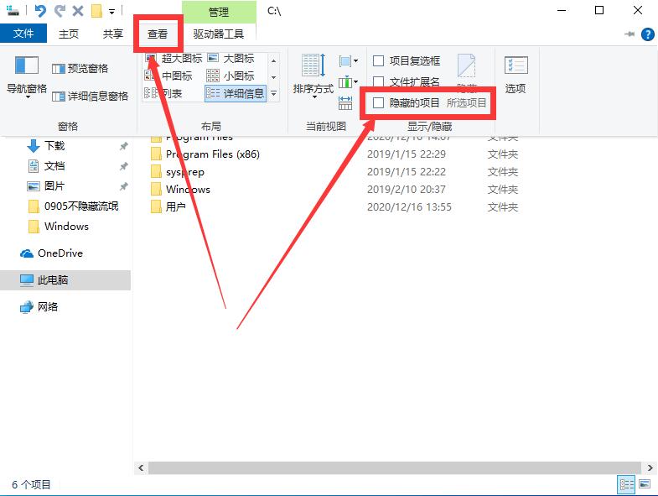Click the pin icon beside 图片
The image size is (658, 496).
[x=123, y=186]
